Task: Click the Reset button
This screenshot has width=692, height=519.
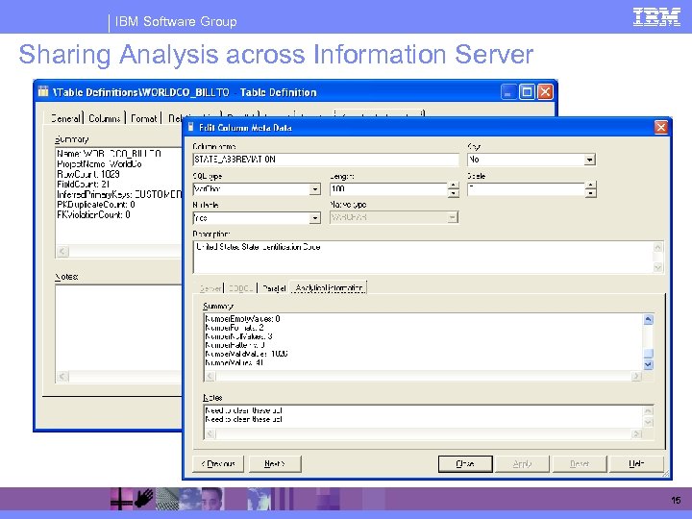Action: [580, 464]
